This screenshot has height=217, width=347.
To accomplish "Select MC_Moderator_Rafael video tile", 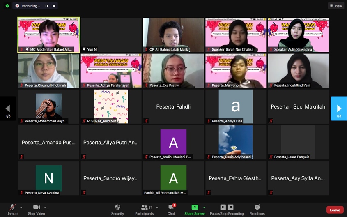I will coord(49,35).
